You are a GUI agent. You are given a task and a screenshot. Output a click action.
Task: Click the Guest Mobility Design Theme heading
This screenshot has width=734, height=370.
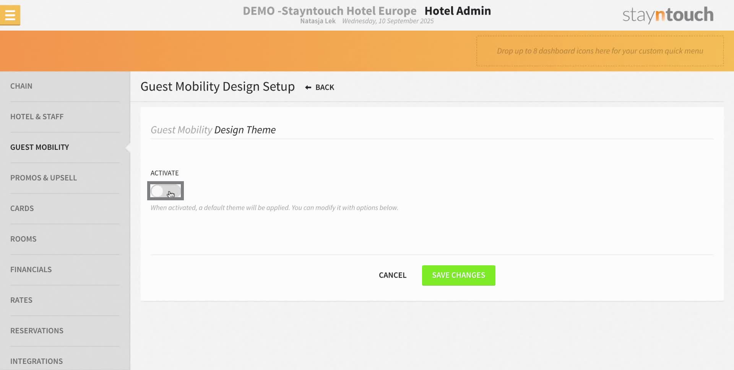click(x=213, y=130)
